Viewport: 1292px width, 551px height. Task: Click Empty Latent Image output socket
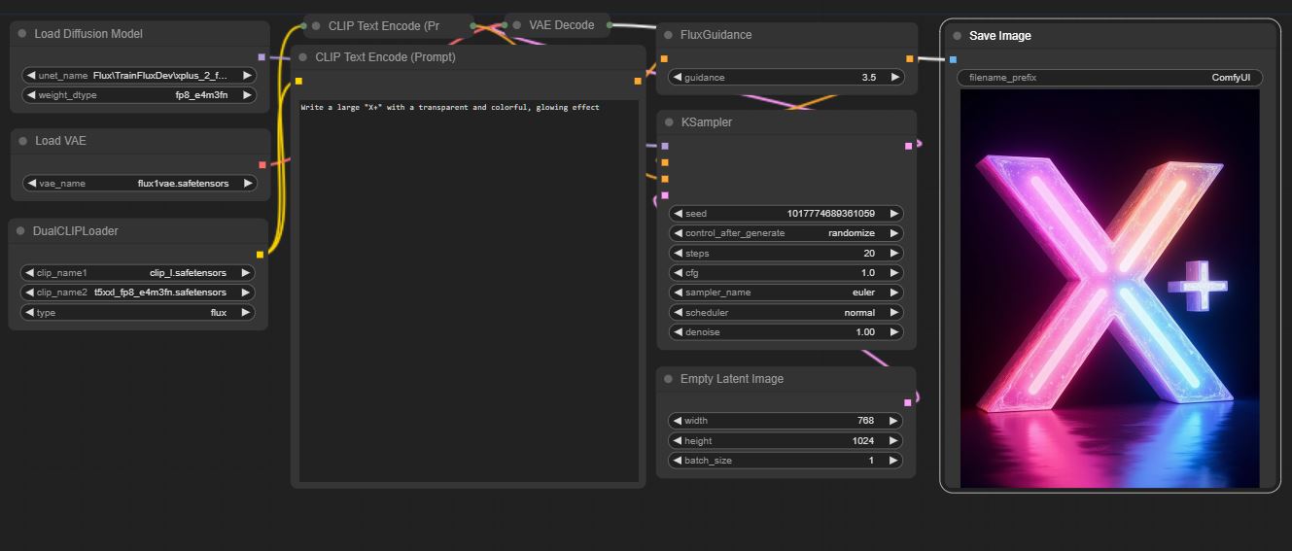click(908, 402)
